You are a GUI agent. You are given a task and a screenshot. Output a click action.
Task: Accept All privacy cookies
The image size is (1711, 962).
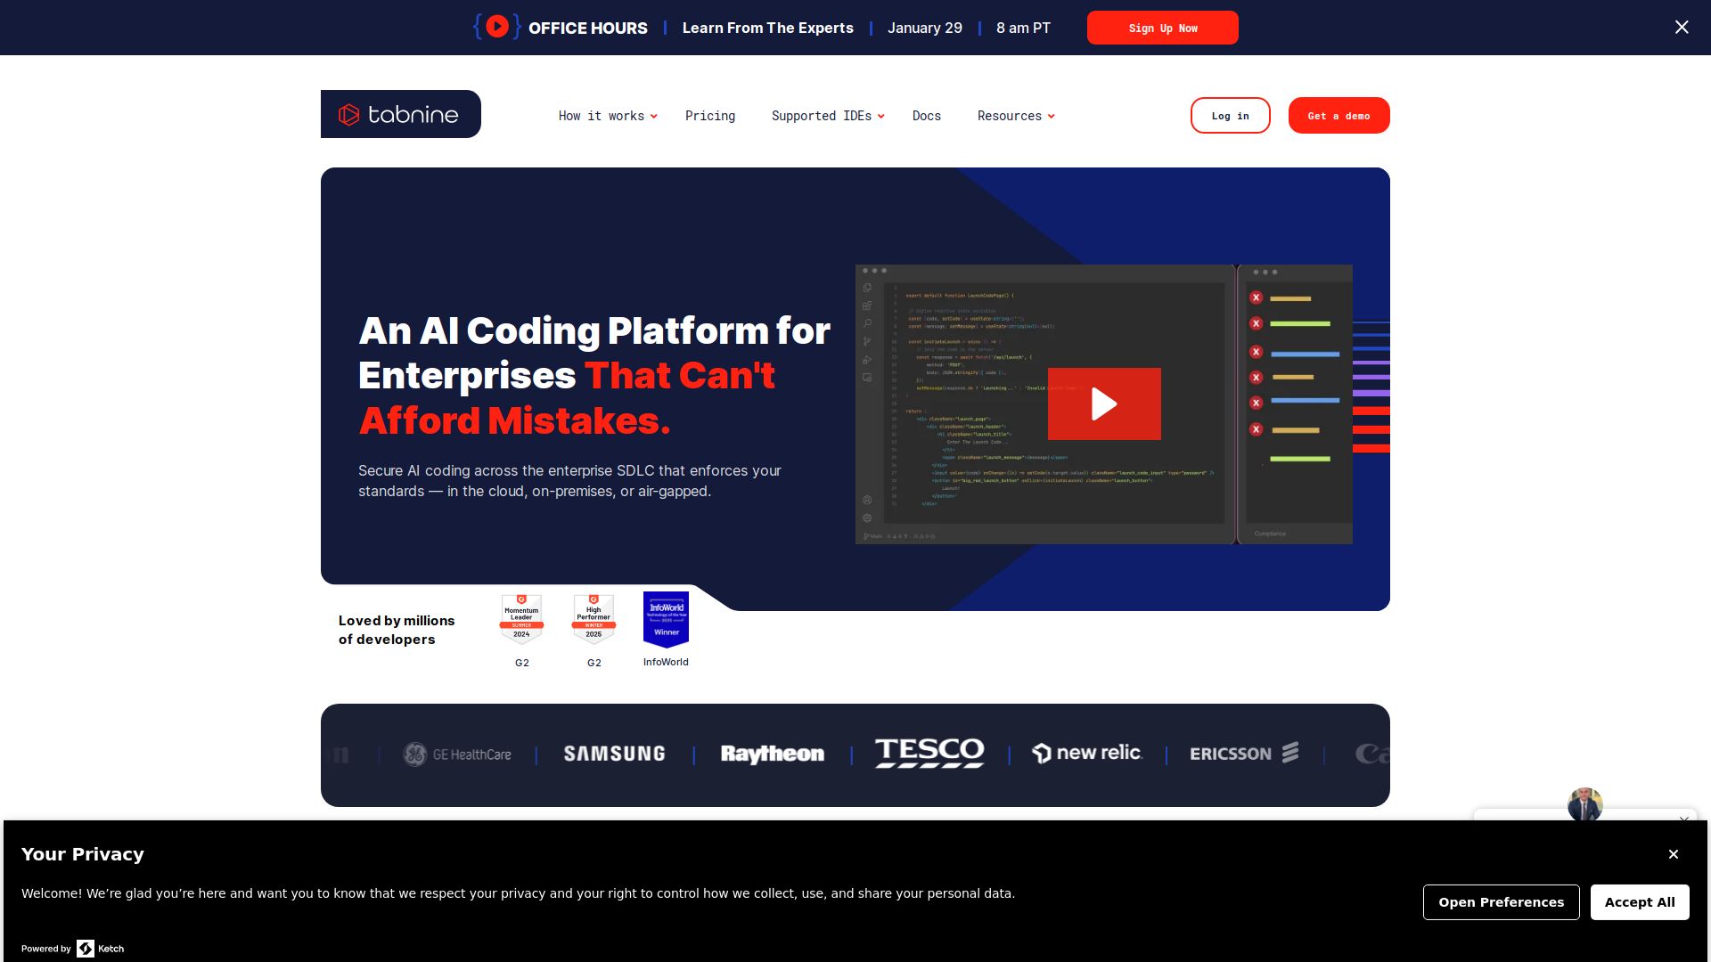point(1639,902)
